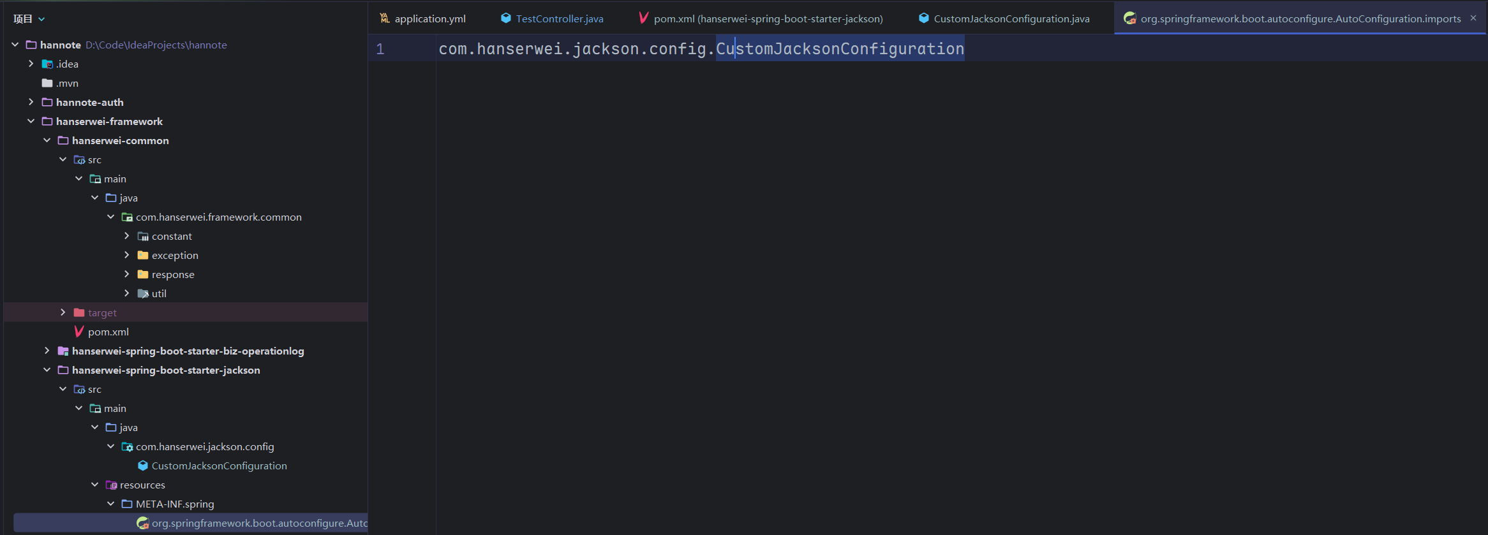Click the hanserwei-spring-boot-starter-biz-operationlog module icon
Image resolution: width=1488 pixels, height=535 pixels.
(x=63, y=351)
